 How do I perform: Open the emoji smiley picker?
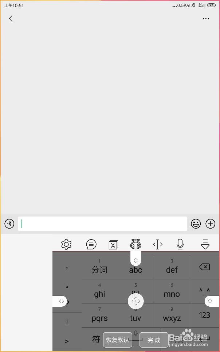coord(196,223)
